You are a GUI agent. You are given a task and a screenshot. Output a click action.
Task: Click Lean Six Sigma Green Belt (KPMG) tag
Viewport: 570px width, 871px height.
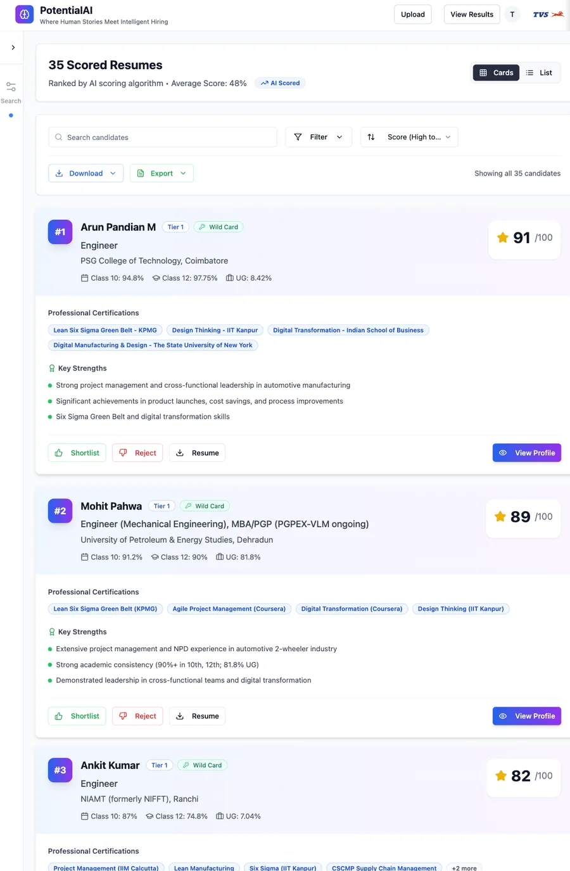coord(105,609)
